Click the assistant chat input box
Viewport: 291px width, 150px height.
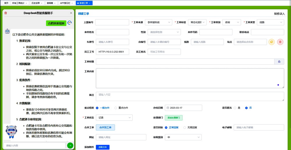[35, 146]
